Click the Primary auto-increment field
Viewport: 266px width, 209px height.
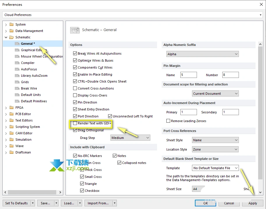pos(189,112)
